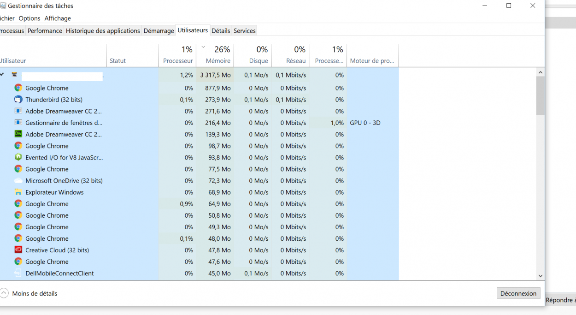Click the Déconnexion button

518,293
